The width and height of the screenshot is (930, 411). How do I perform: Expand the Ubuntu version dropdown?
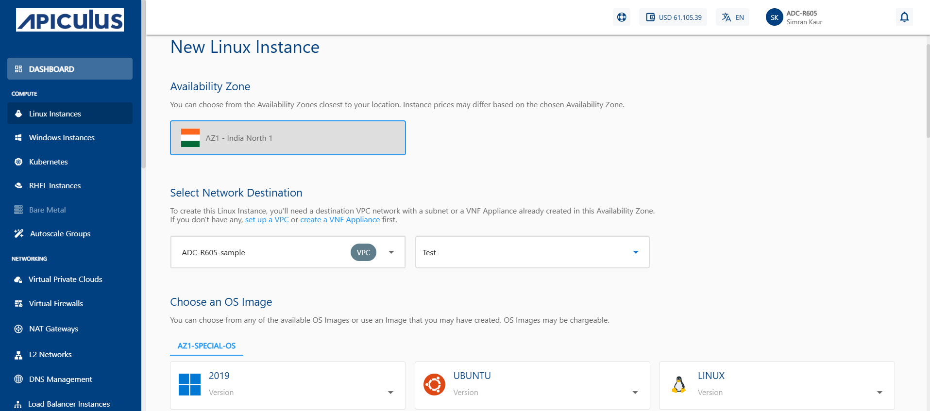point(635,393)
